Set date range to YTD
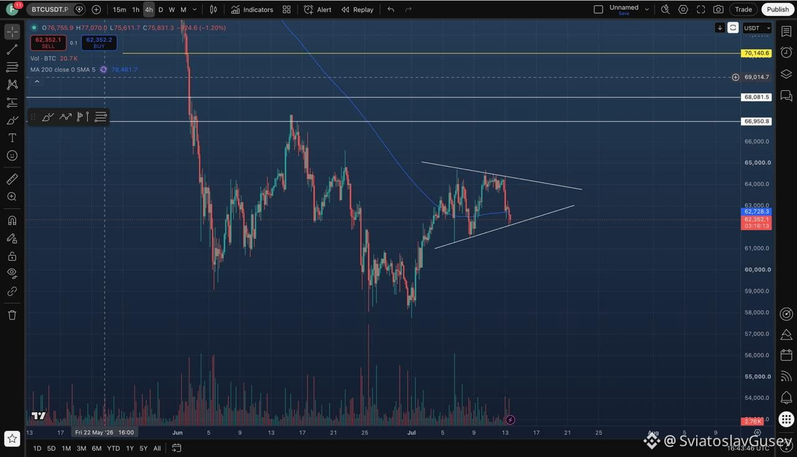The image size is (797, 457). pyautogui.click(x=113, y=448)
